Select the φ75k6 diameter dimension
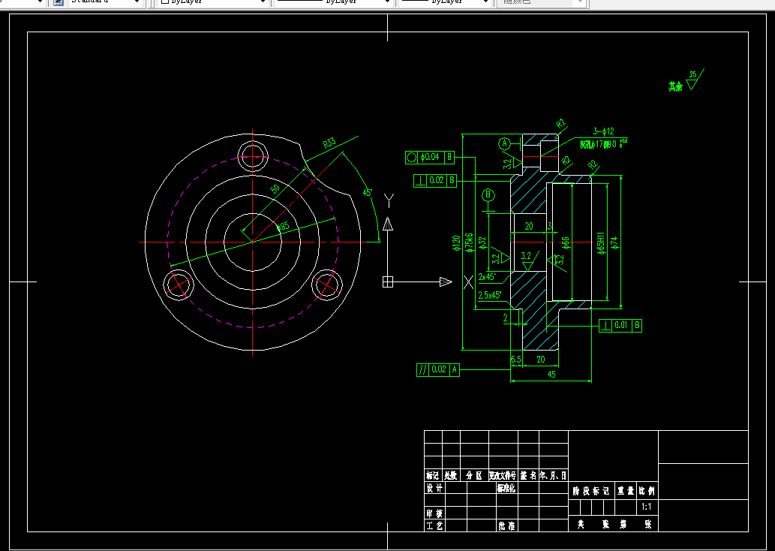775x551 pixels. 469,243
